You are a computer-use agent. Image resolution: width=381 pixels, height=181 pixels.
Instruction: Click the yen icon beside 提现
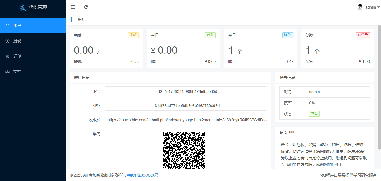point(8,41)
